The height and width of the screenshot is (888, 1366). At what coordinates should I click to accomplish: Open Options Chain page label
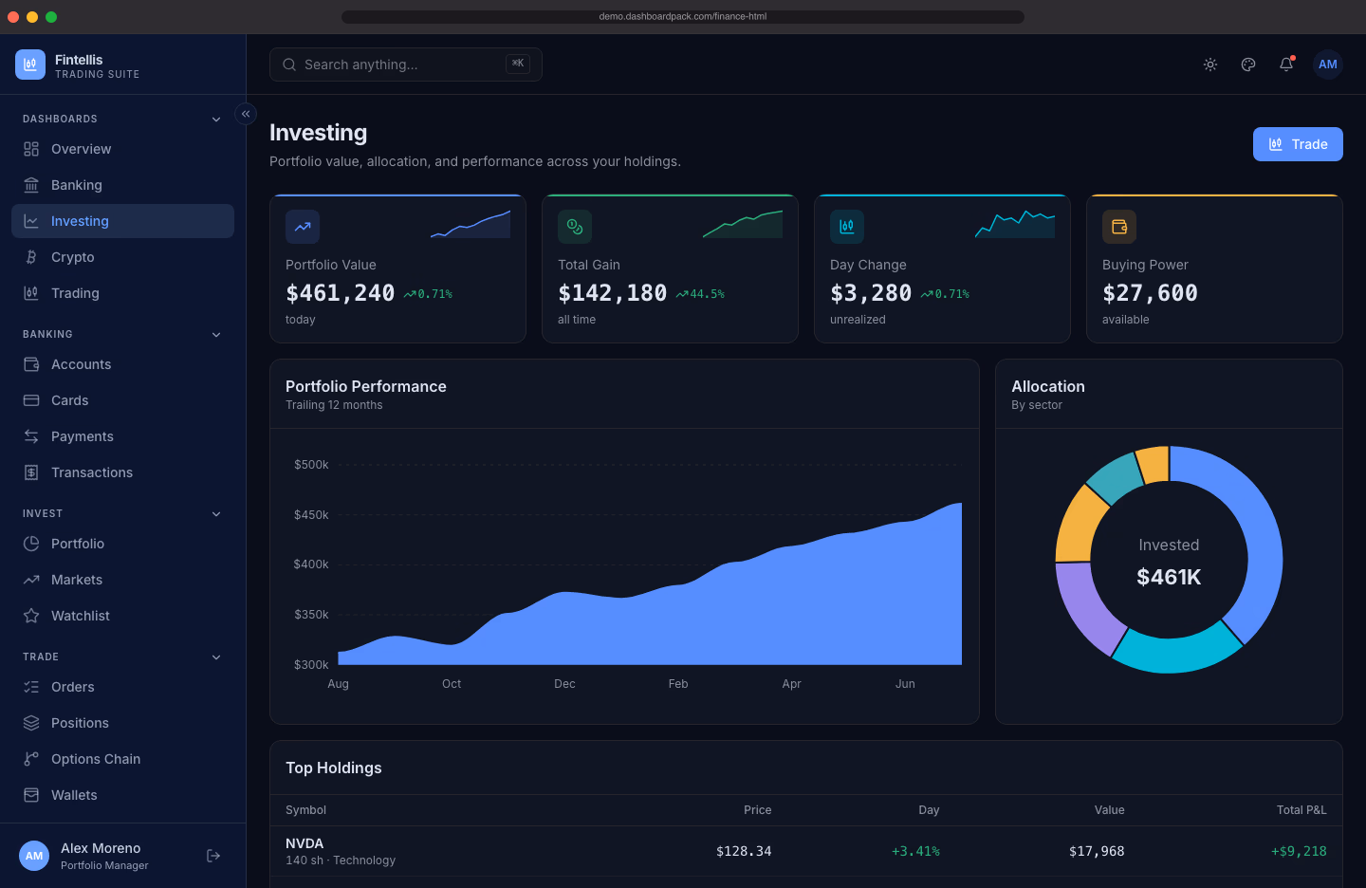click(96, 759)
